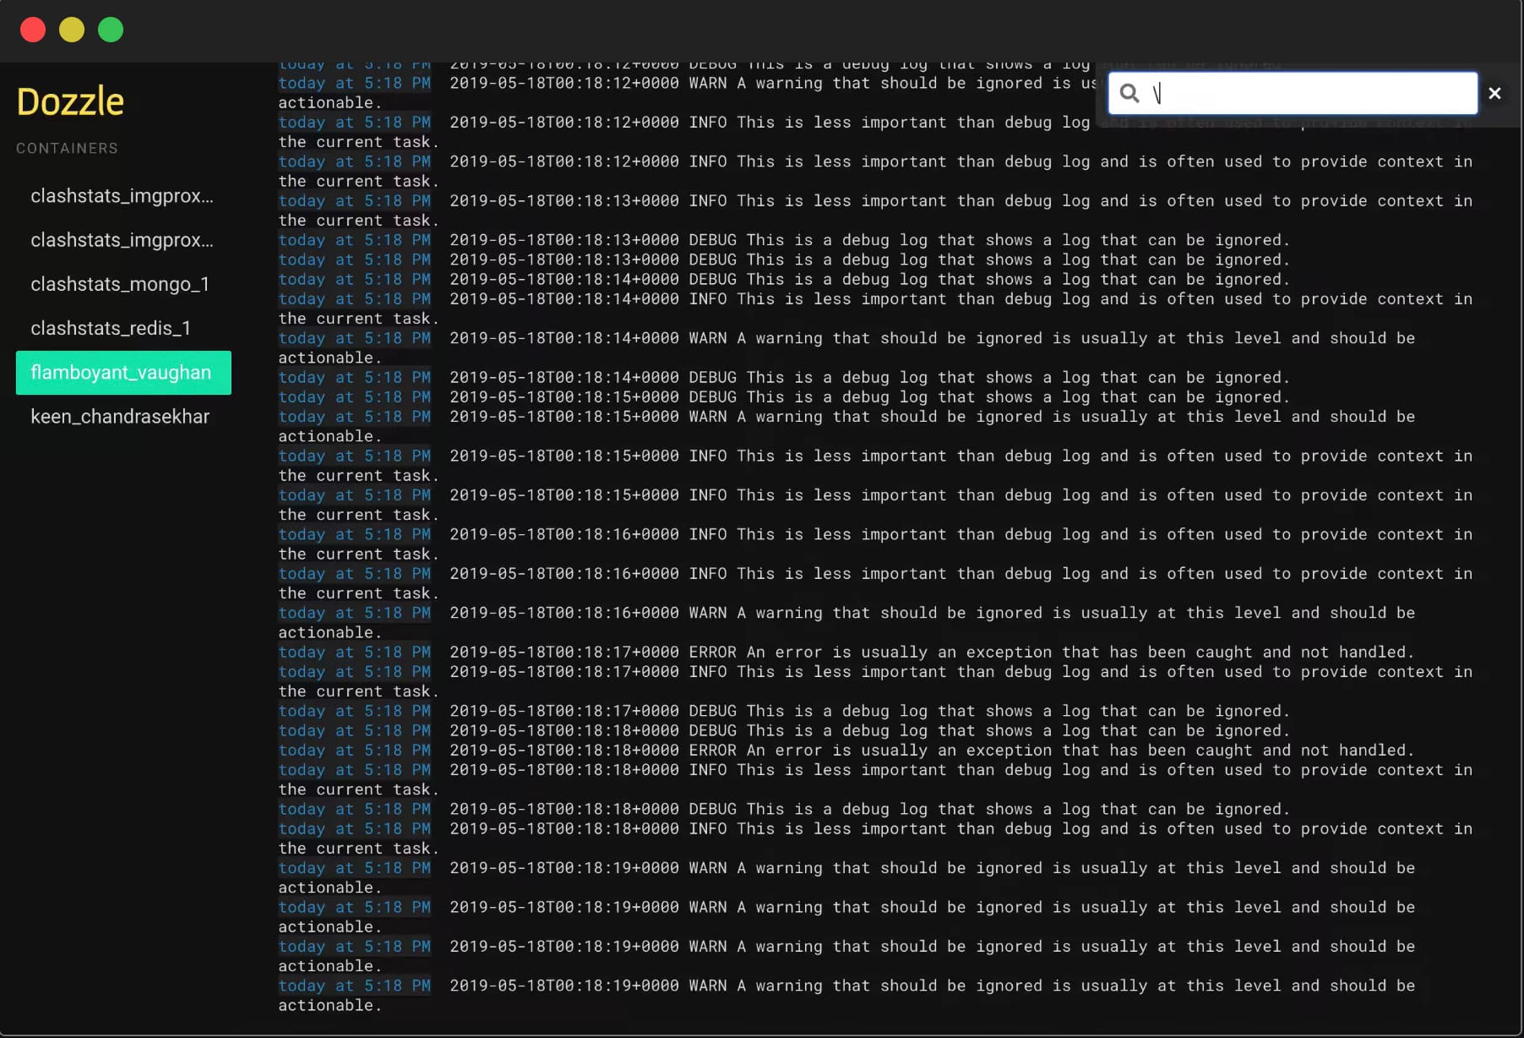
Task: Click the WARN log entry at 00:18:16
Action: [929, 613]
